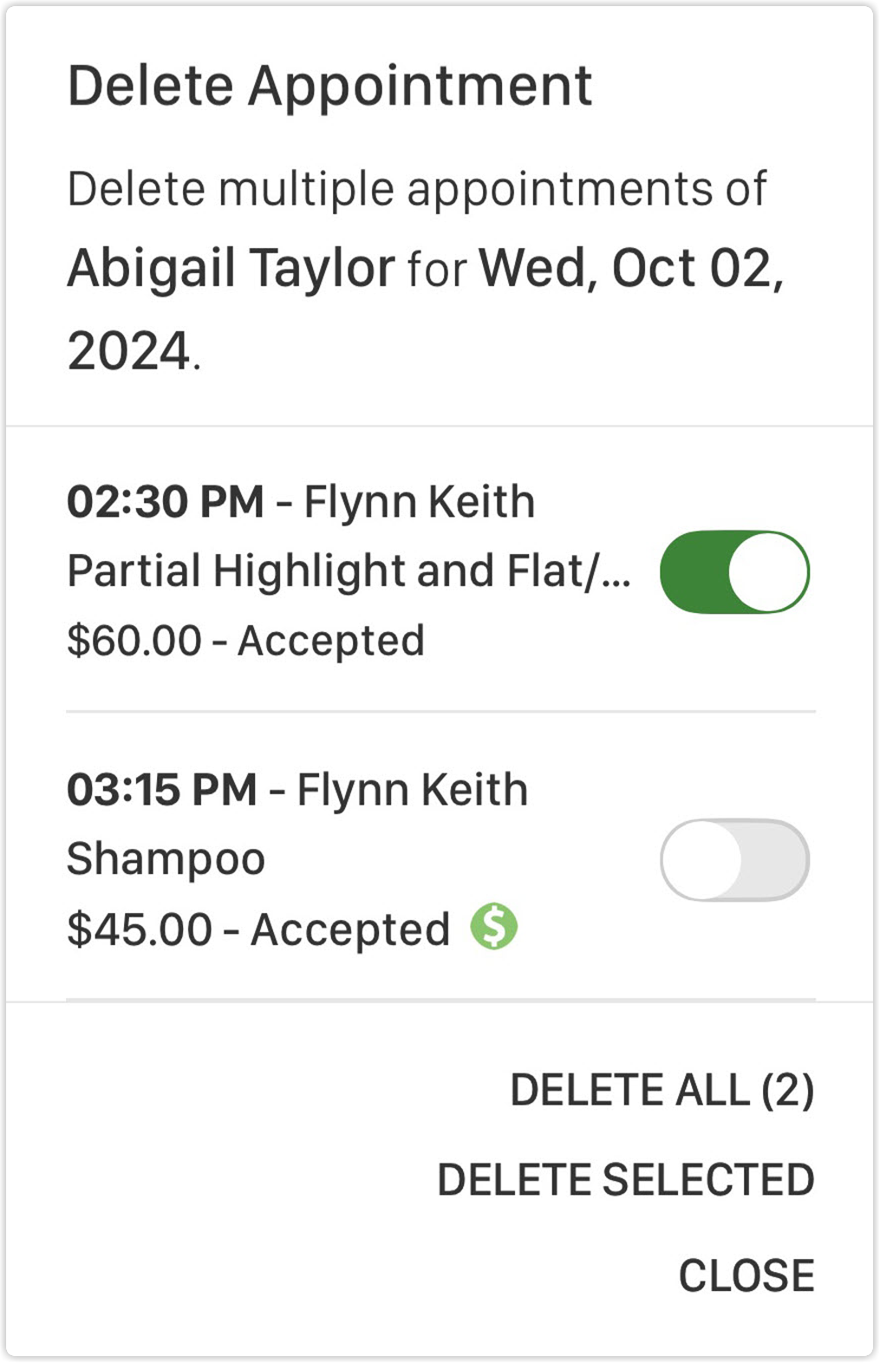Dismiss the dialog with CLOSE

pyautogui.click(x=746, y=1275)
